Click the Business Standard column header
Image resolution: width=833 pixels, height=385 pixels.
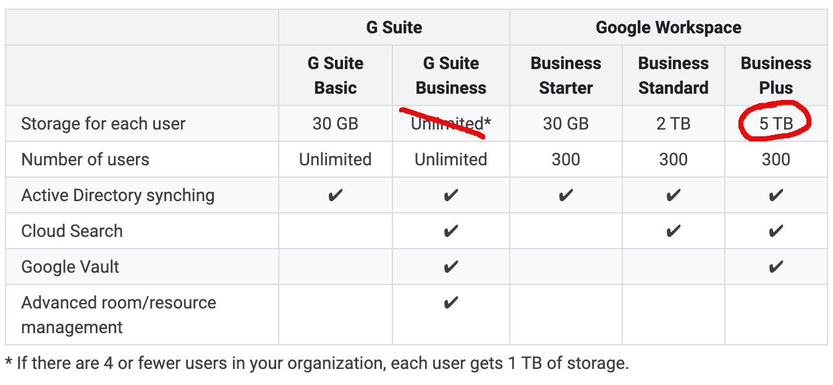coord(673,75)
